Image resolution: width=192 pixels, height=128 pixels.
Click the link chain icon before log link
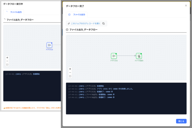click(69, 23)
